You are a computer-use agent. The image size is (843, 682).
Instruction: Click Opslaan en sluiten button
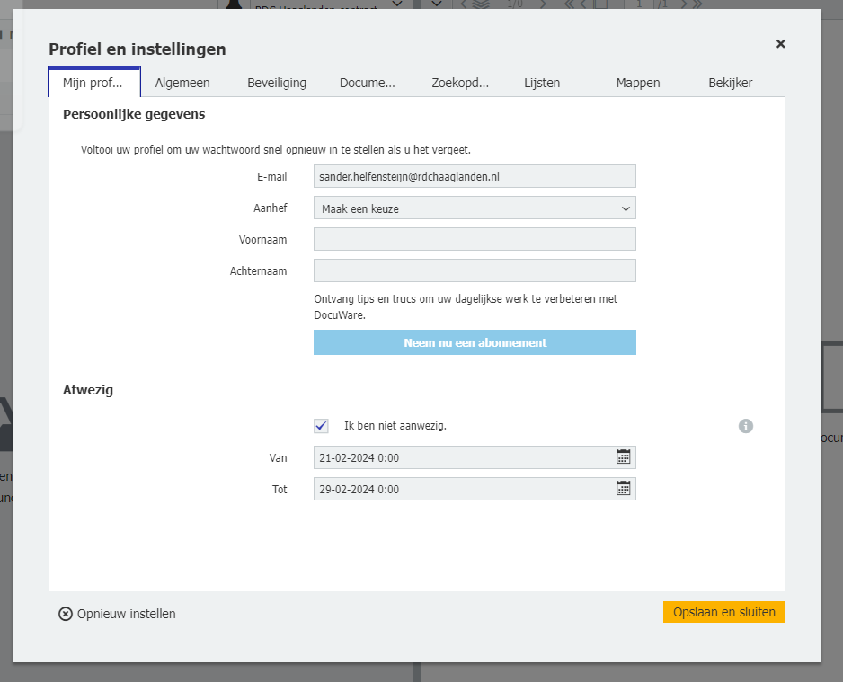click(x=723, y=612)
